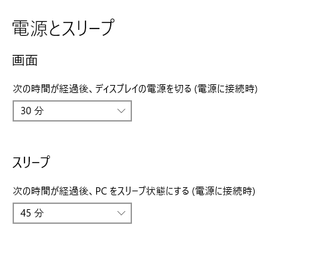The image size is (311, 261).
Task: Expand screen-off time combo box under 画面
Action: pyautogui.click(x=72, y=111)
